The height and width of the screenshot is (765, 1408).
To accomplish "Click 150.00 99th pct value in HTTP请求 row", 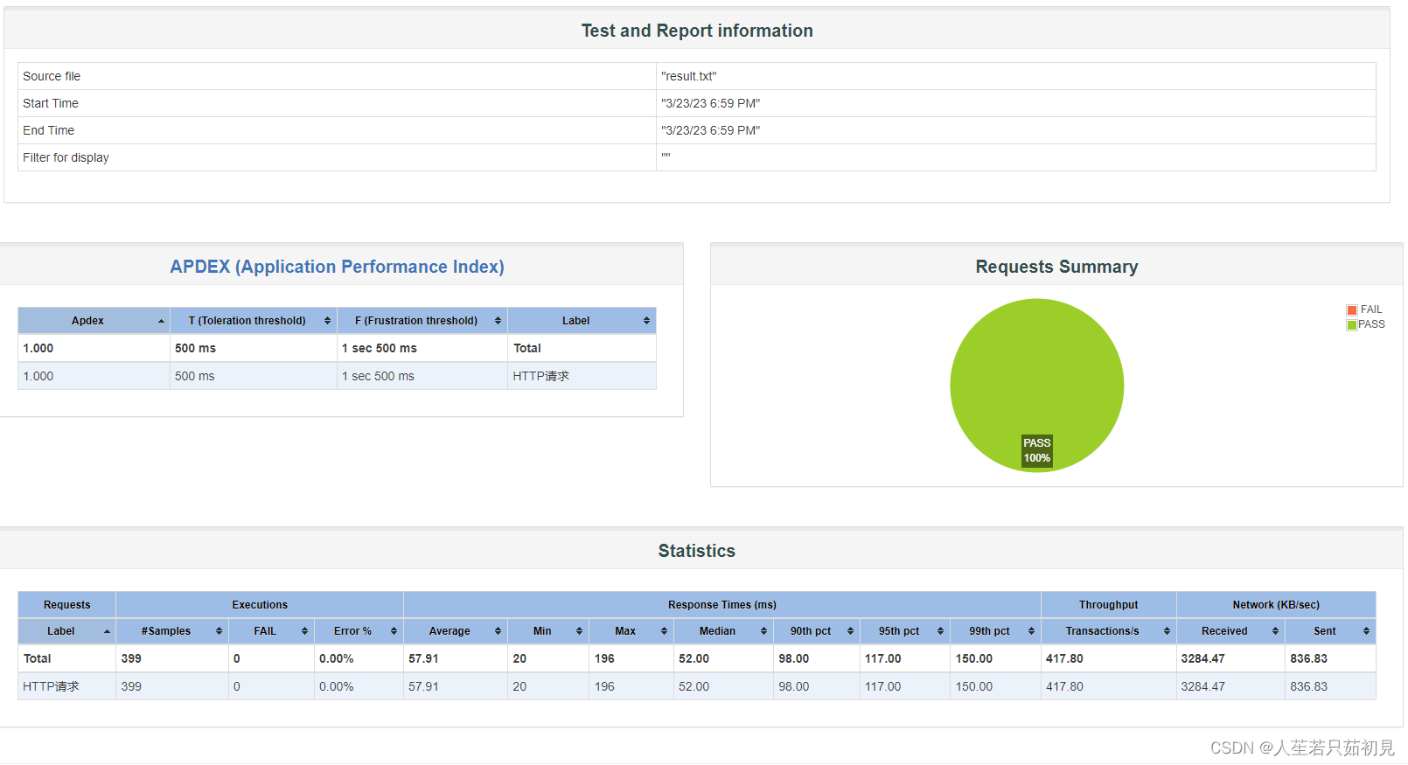I will tap(973, 686).
